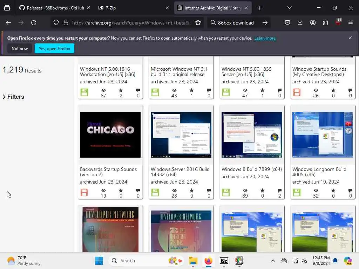
Task: Go back using the browser back arrow
Action: coord(8,23)
